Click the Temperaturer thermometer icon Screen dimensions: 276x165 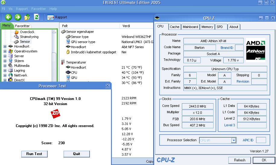63,62
